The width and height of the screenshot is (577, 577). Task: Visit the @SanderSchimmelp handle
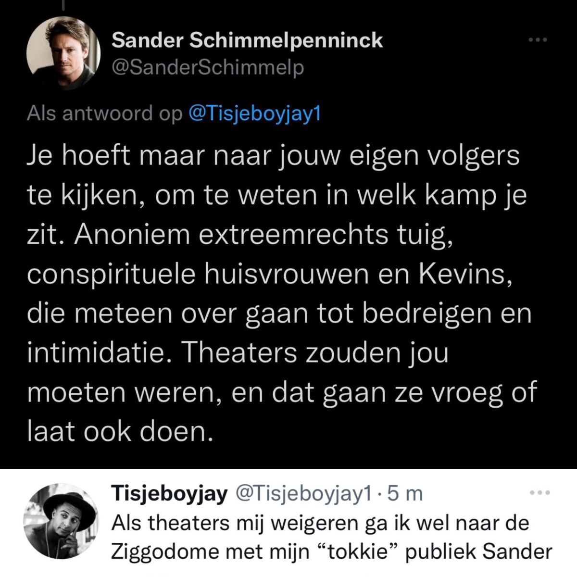pos(208,68)
